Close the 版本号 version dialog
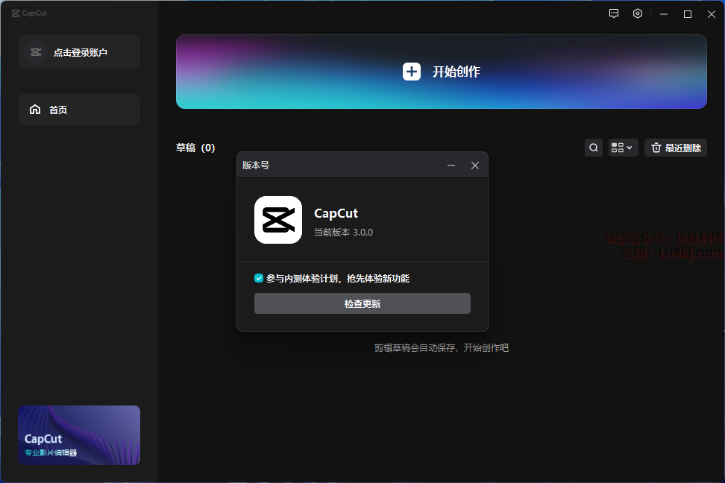Image resolution: width=725 pixels, height=483 pixels. coord(475,165)
